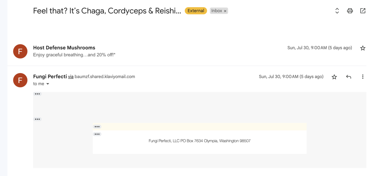Screen dimensions: 375x176
Task: Expand trimmed content ellipsis above the Fungi Perfecti address
Action: (x=97, y=134)
